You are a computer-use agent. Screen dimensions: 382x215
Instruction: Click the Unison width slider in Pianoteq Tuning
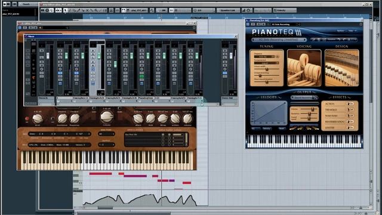[x=266, y=69]
